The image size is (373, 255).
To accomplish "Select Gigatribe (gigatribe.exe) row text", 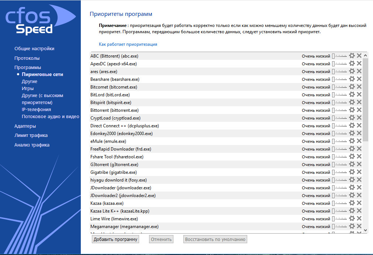I will click(114, 172).
